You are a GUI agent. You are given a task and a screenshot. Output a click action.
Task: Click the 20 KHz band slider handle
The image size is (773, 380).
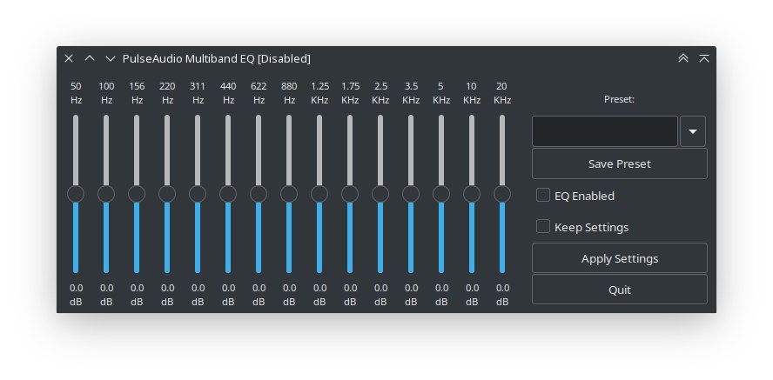502,194
